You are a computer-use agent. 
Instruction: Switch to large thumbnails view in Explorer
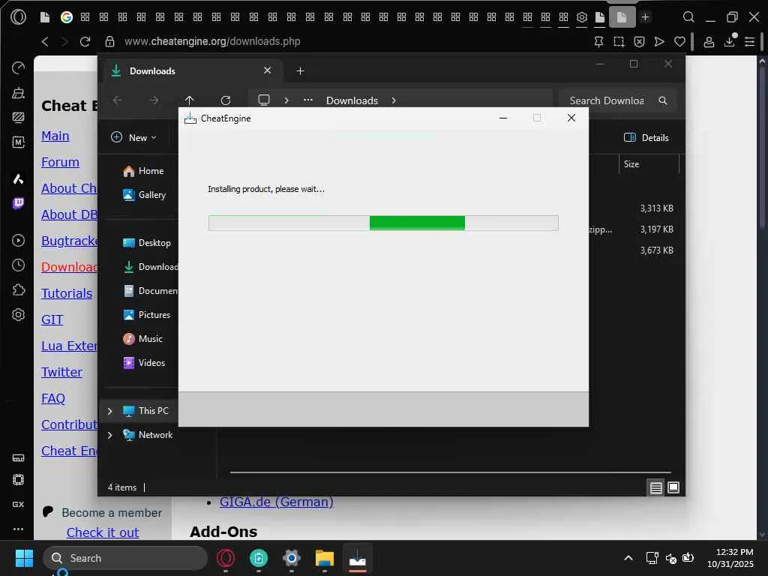click(x=673, y=487)
